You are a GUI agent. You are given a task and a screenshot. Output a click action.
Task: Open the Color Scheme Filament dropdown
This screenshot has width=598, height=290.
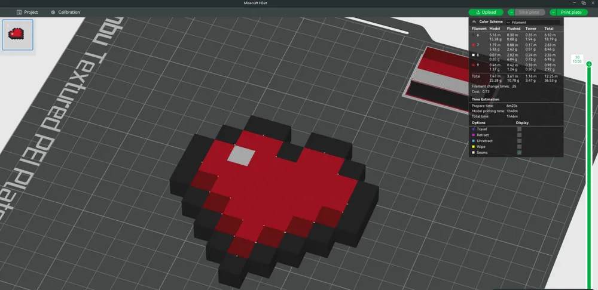533,23
